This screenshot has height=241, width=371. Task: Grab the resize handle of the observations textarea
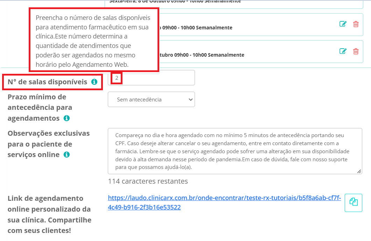(x=359, y=171)
